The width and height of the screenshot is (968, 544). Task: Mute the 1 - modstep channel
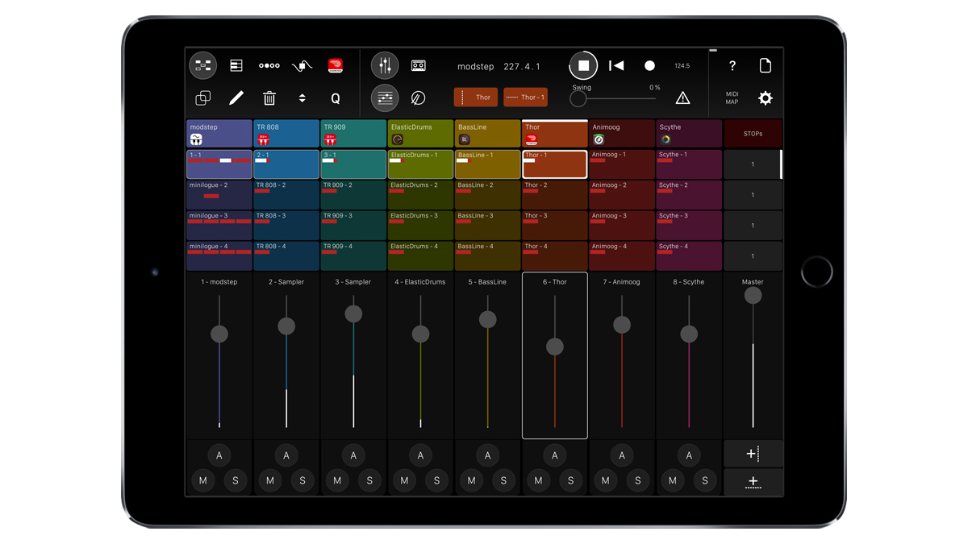click(x=203, y=480)
